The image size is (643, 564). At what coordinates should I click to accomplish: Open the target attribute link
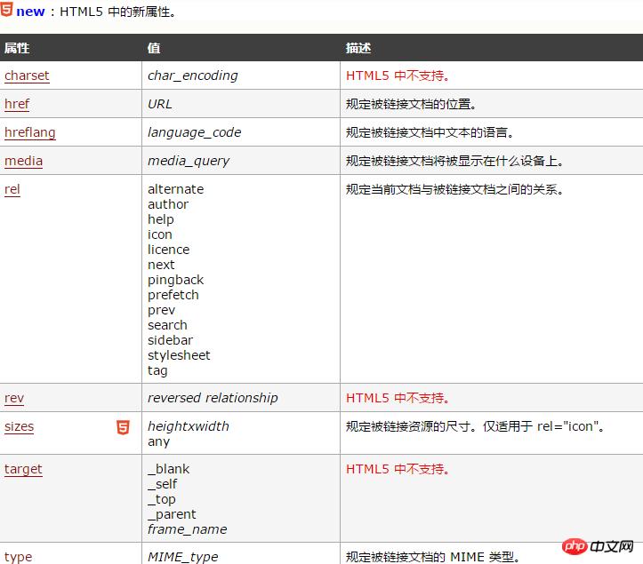[x=23, y=469]
